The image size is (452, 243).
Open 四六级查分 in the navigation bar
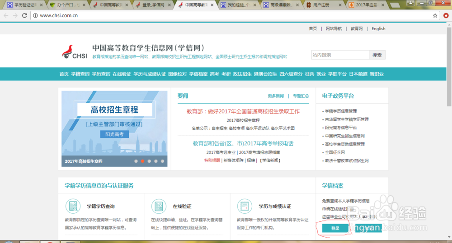point(291,74)
